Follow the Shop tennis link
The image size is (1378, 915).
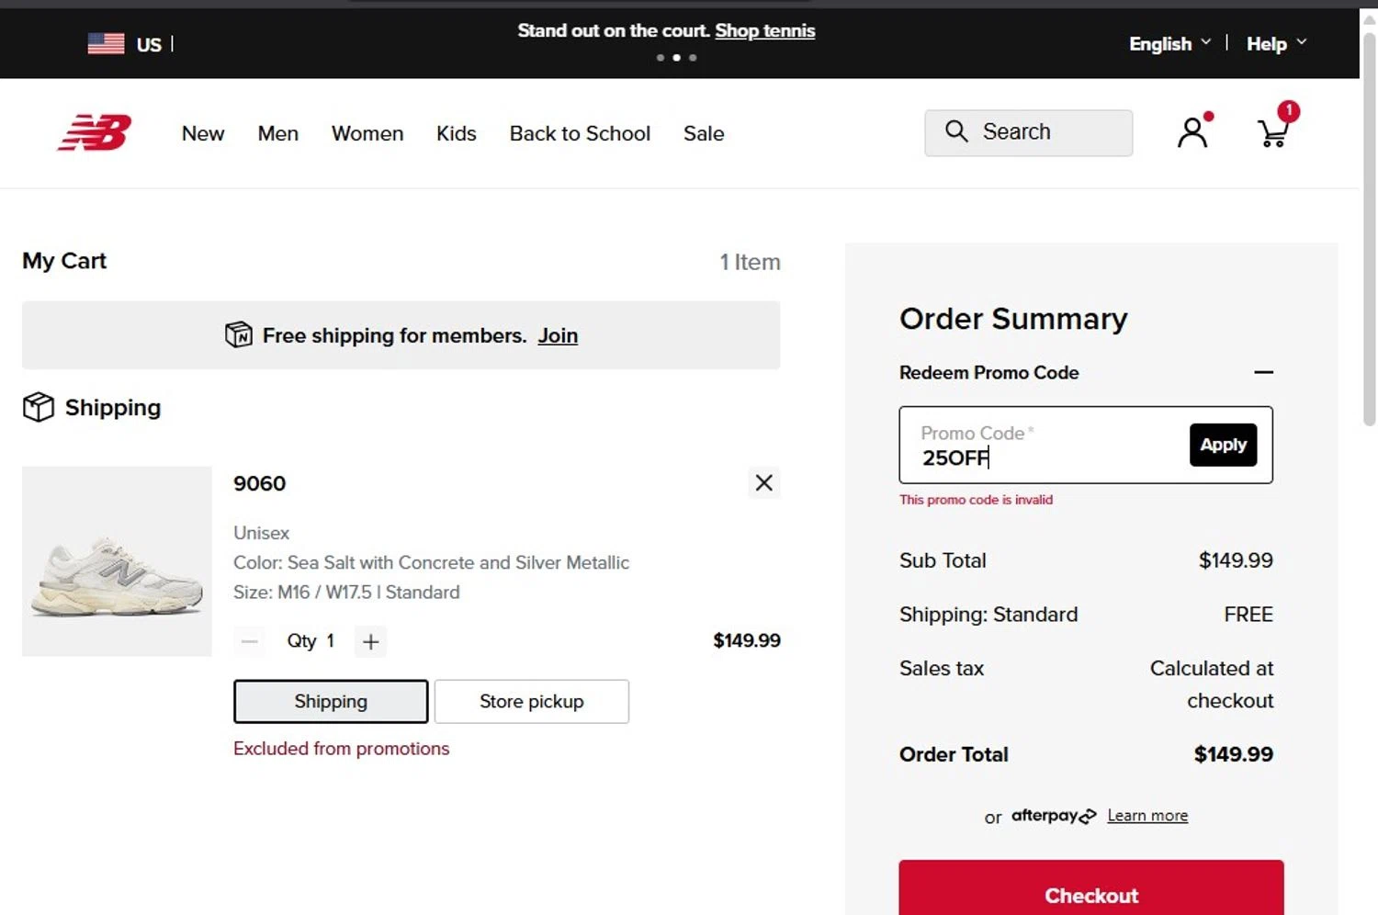(765, 30)
